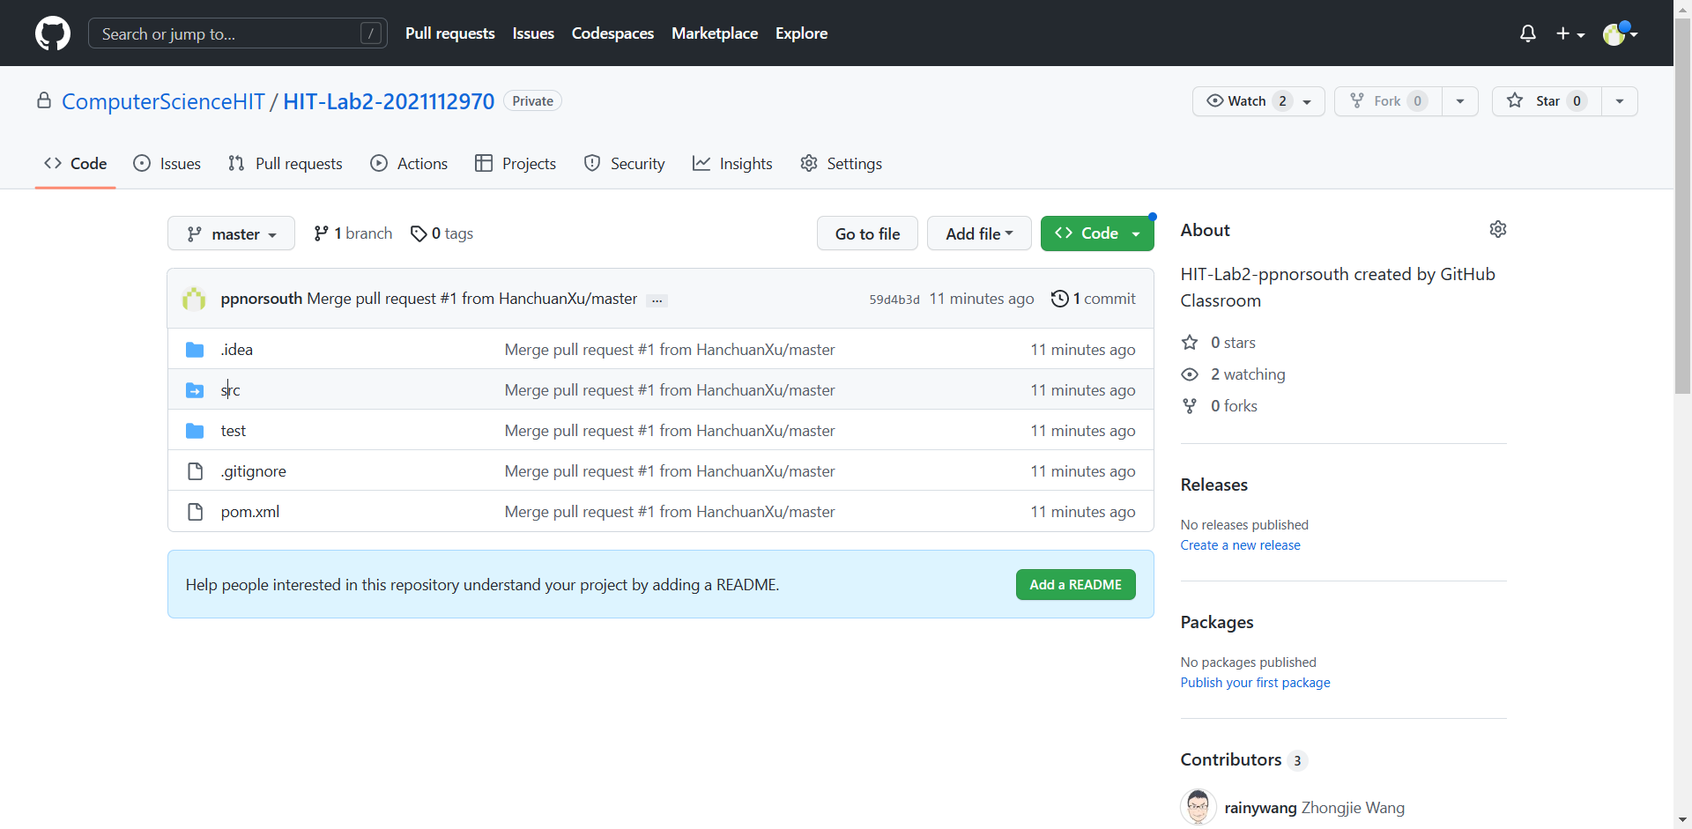Open the .idea folder name

pyautogui.click(x=236, y=350)
